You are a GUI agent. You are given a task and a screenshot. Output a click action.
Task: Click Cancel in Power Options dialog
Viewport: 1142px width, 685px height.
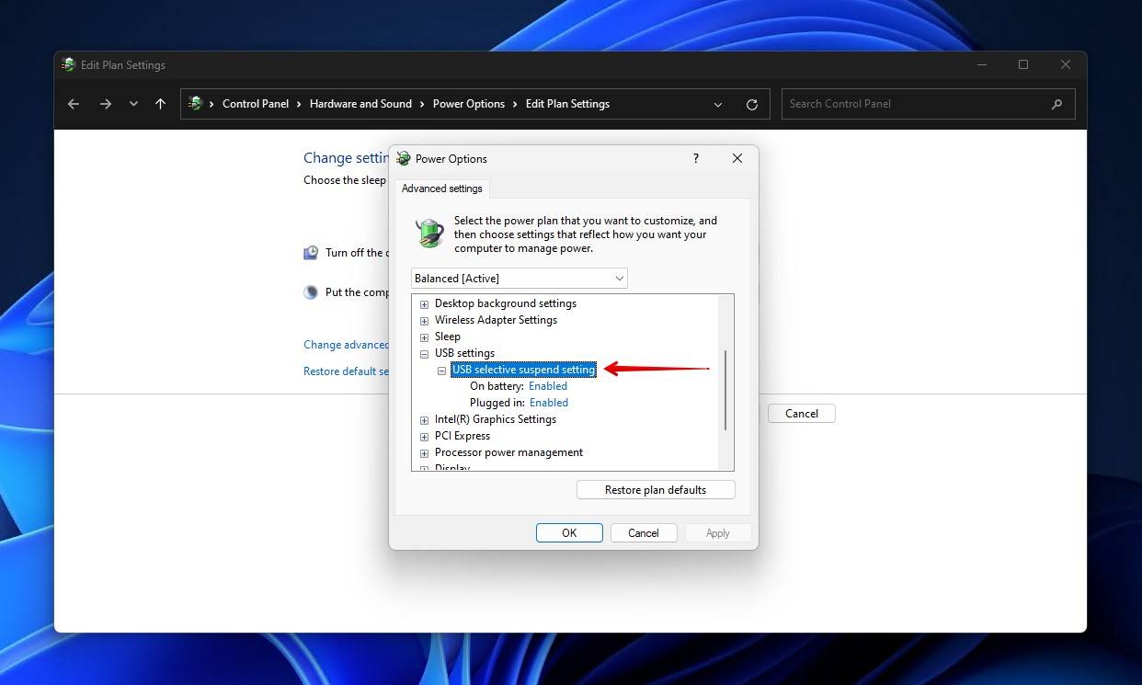click(644, 533)
